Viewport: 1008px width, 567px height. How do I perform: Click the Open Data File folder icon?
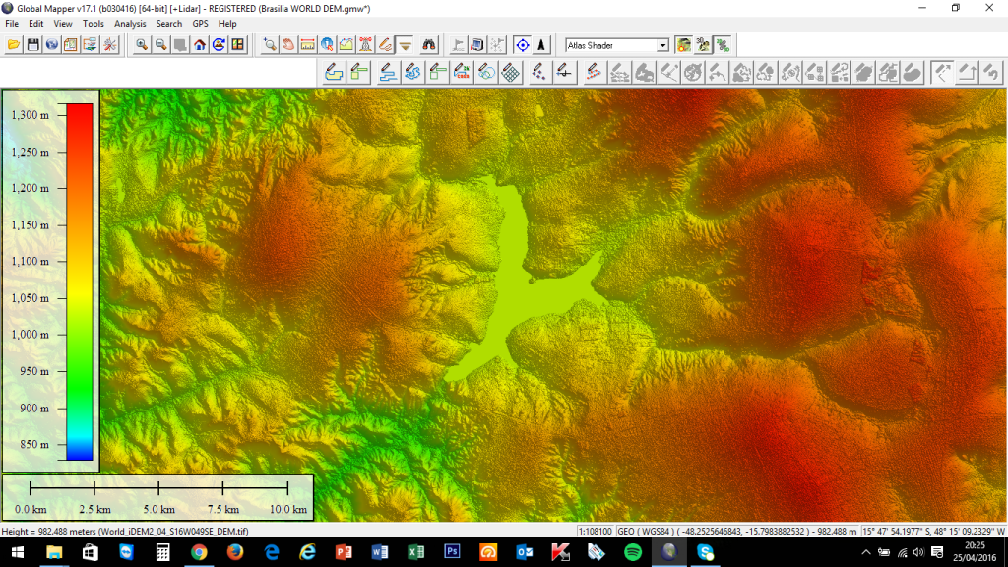[14, 45]
